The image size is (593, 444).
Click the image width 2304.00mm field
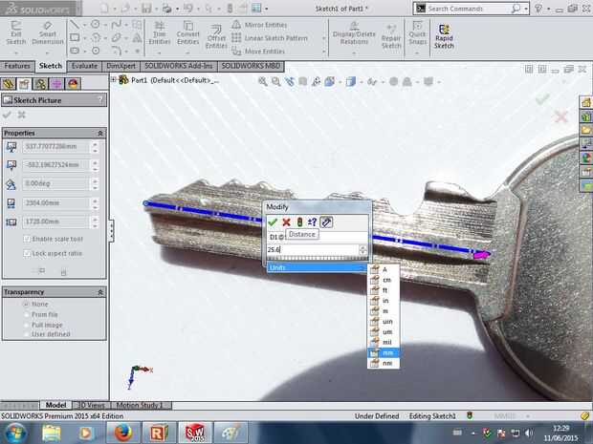pyautogui.click(x=55, y=202)
